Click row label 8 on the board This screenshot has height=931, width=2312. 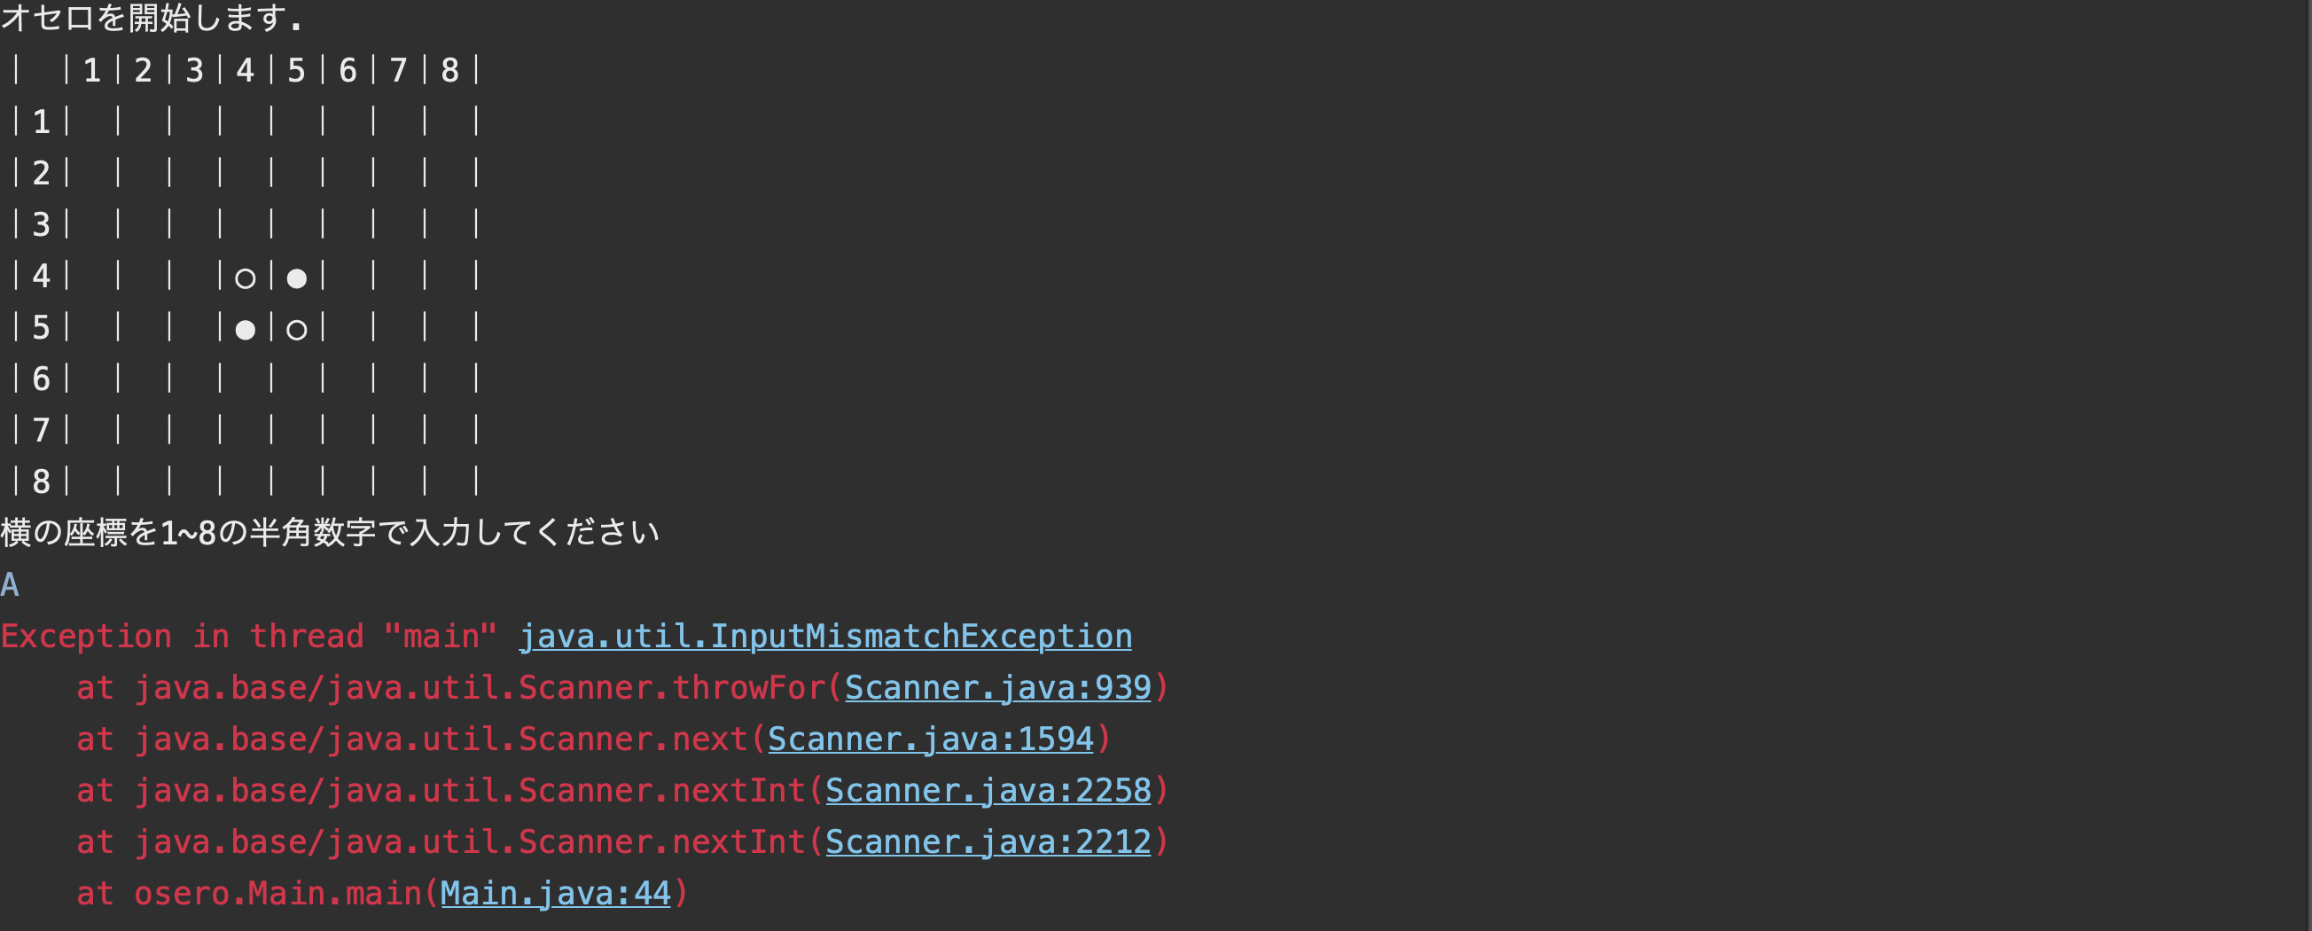(x=42, y=481)
